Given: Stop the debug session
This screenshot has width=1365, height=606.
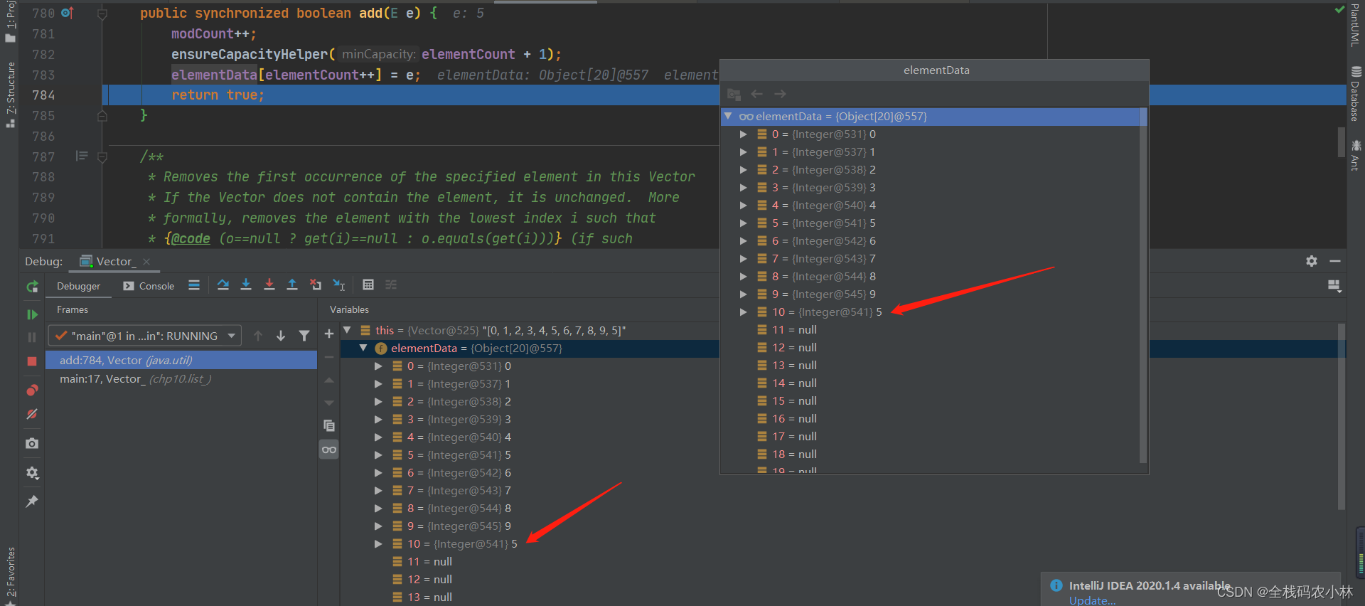Looking at the screenshot, I should pos(32,361).
